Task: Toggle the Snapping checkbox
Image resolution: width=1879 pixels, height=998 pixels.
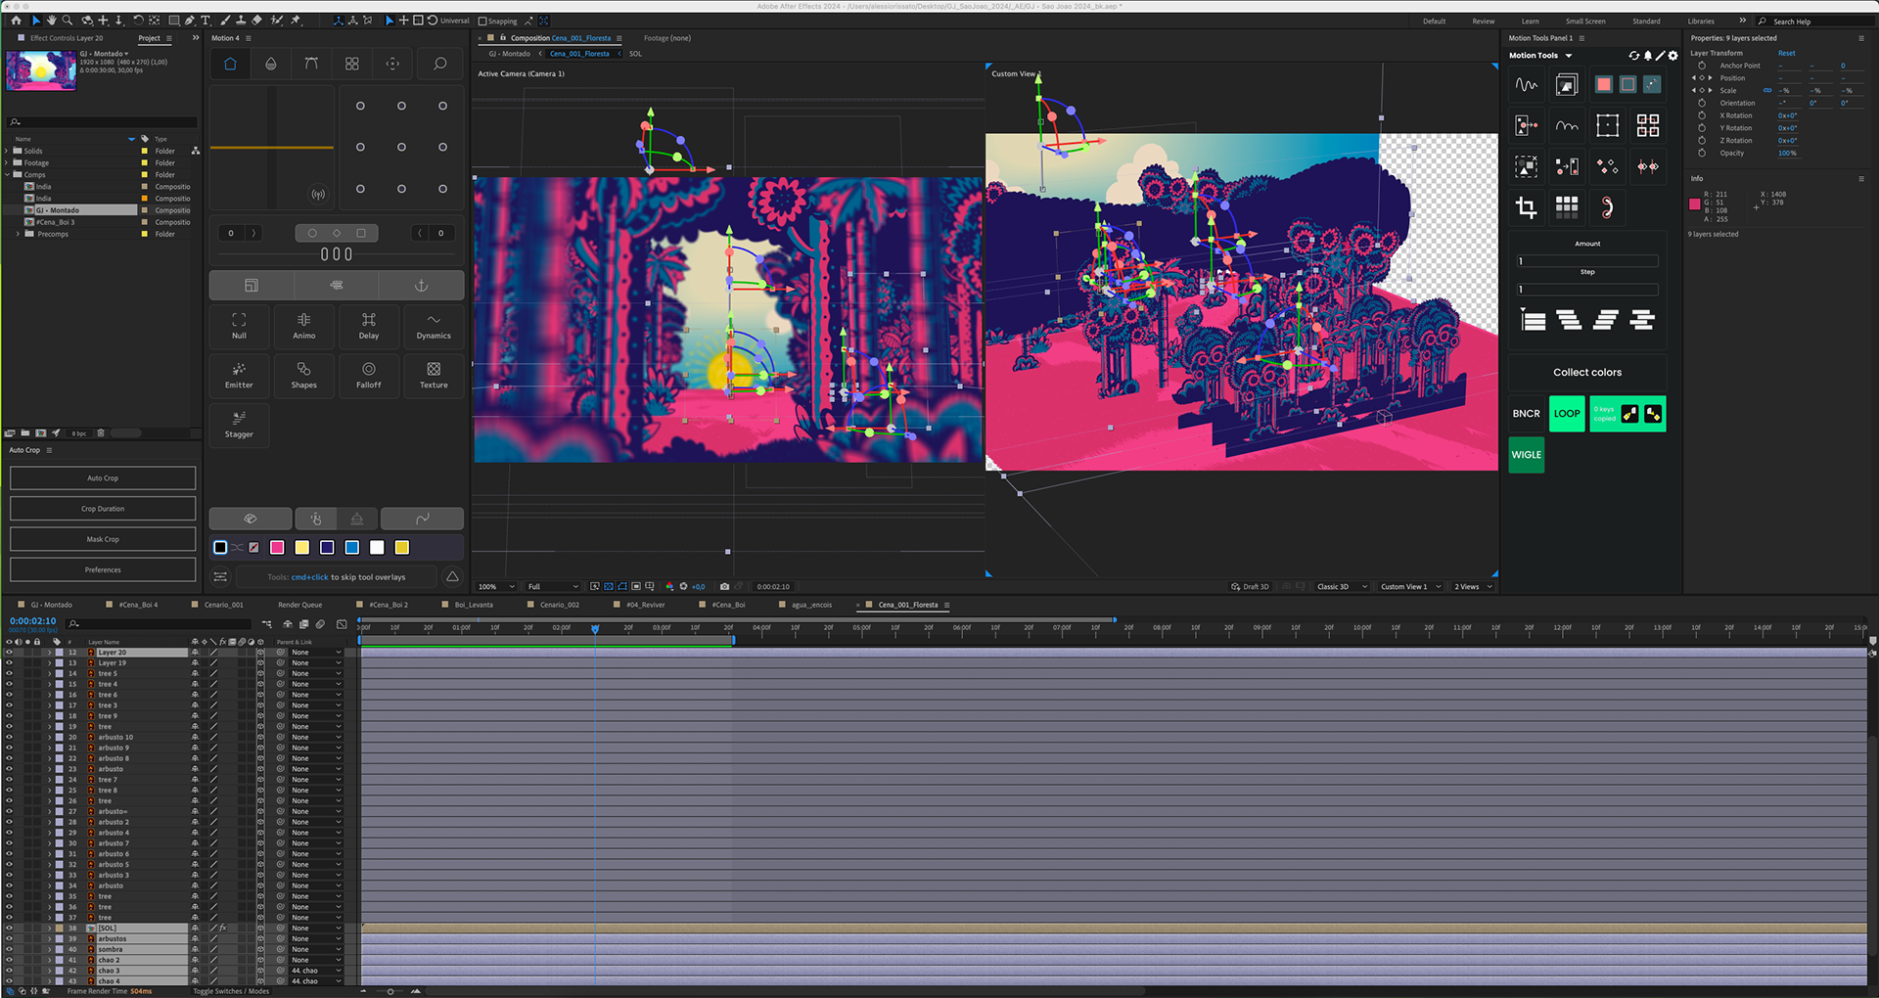Action: click(x=482, y=22)
